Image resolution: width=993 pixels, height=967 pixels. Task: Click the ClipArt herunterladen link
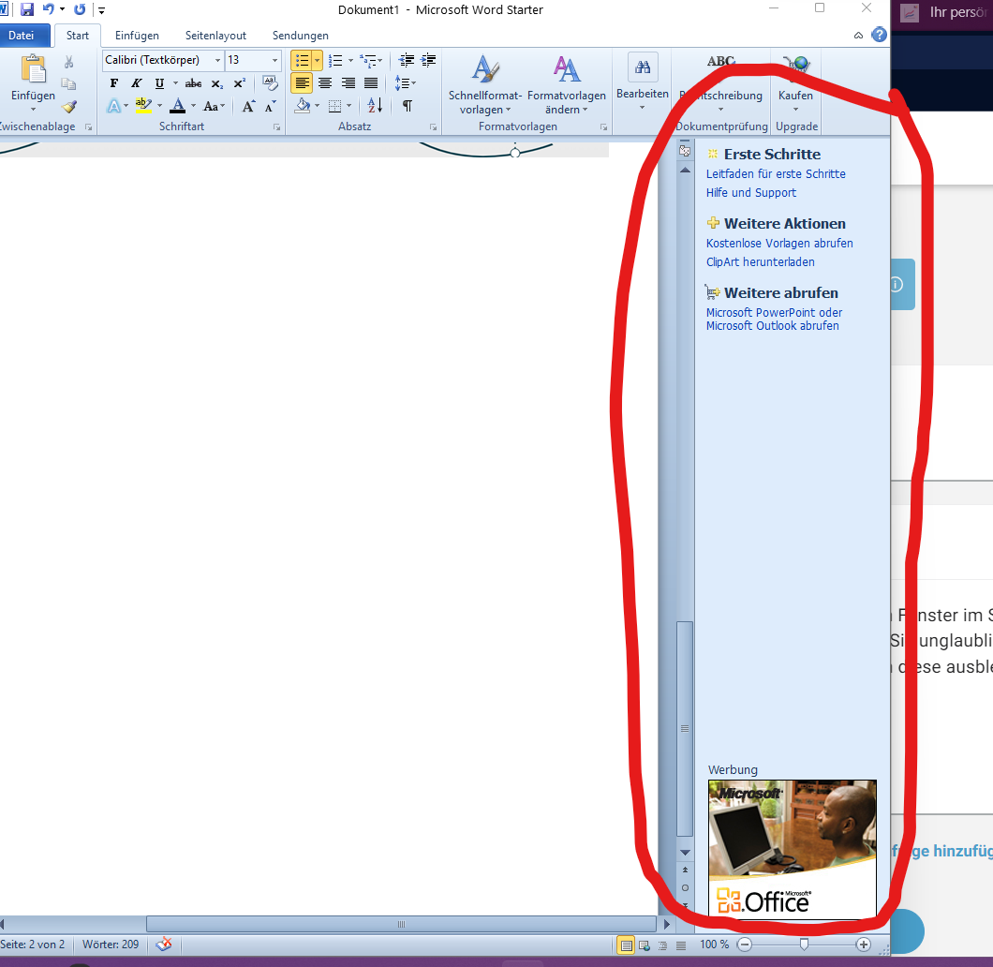pyautogui.click(x=760, y=261)
